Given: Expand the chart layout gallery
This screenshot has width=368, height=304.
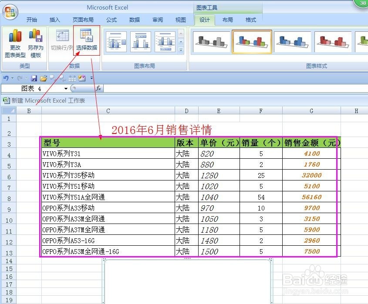Looking at the screenshot, I should pos(181,50).
